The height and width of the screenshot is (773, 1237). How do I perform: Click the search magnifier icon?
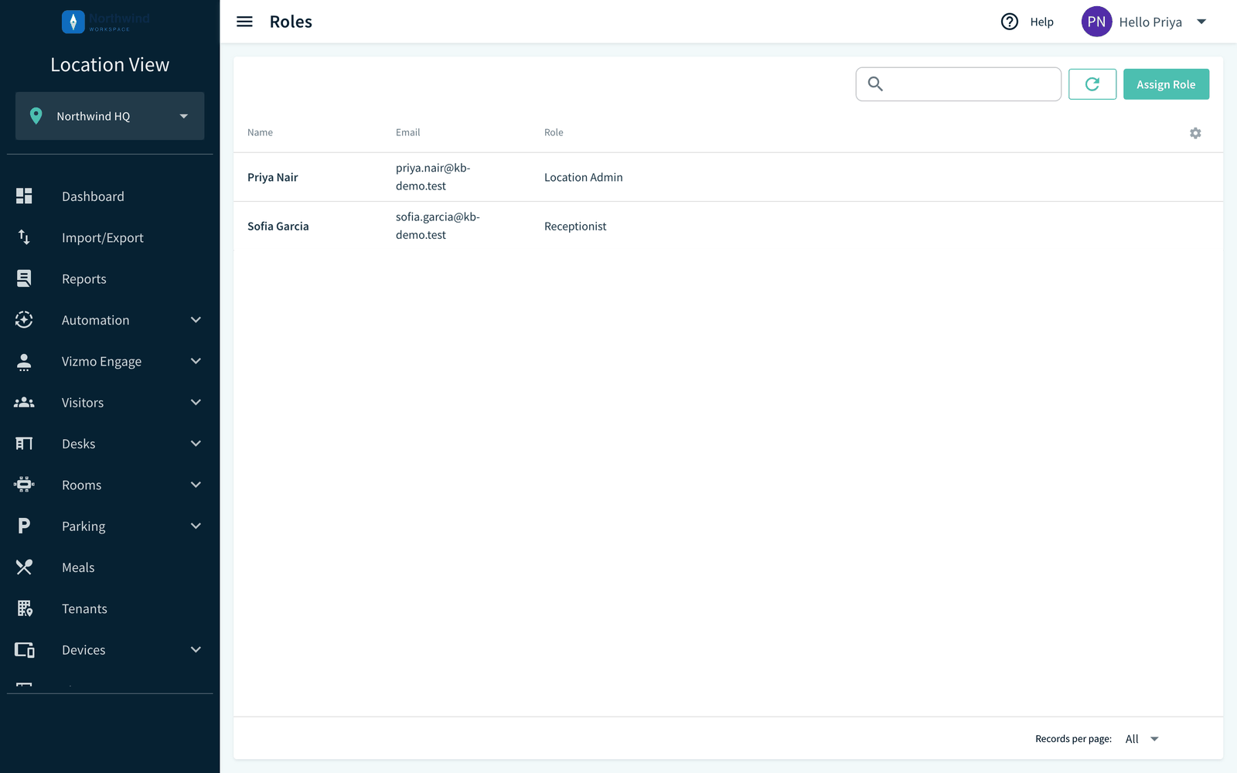click(x=875, y=83)
